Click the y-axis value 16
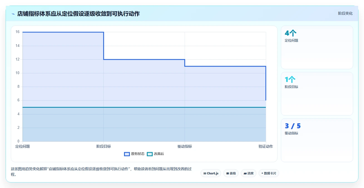The height and width of the screenshot is (188, 364). click(17, 32)
